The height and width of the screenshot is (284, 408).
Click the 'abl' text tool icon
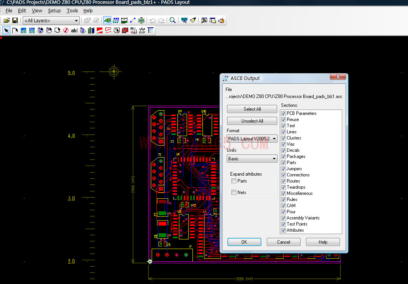click(x=74, y=30)
